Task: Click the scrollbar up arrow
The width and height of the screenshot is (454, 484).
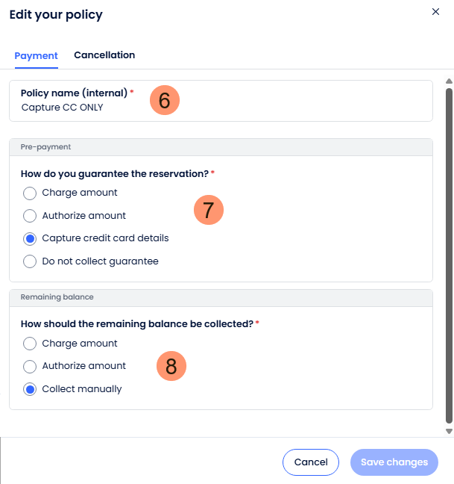Action: point(449,81)
